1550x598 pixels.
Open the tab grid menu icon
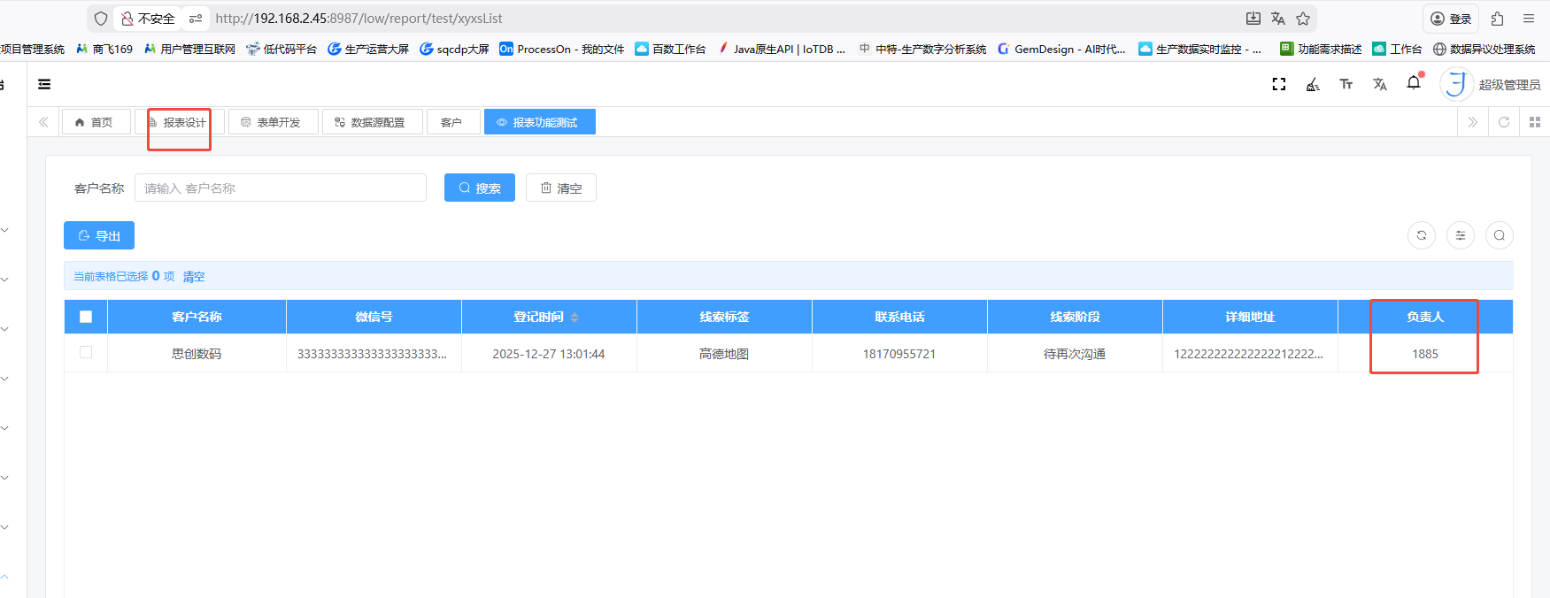pos(1535,122)
